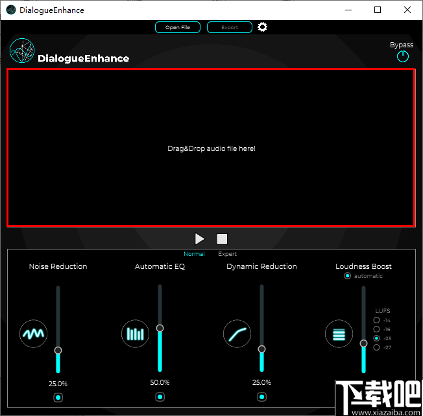Screen dimensions: 423x416
Task: Click the Automatic EQ bars icon
Action: click(135, 334)
